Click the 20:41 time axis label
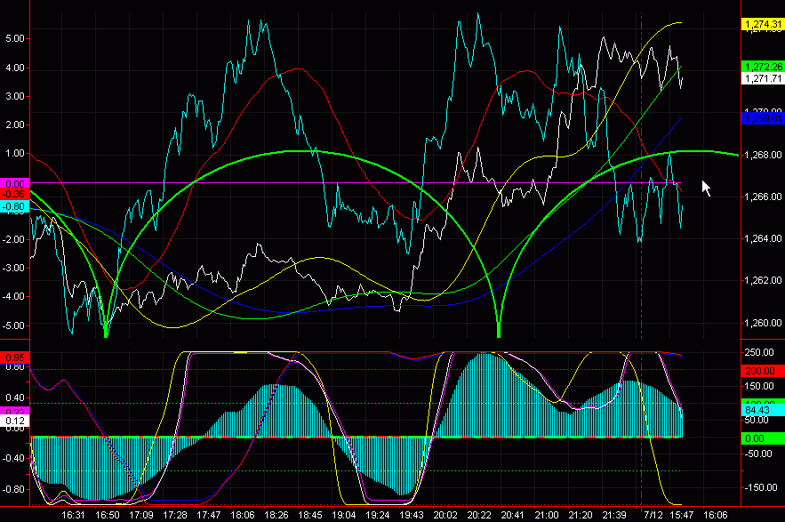Viewport: 785px width, 522px height. tap(512, 515)
